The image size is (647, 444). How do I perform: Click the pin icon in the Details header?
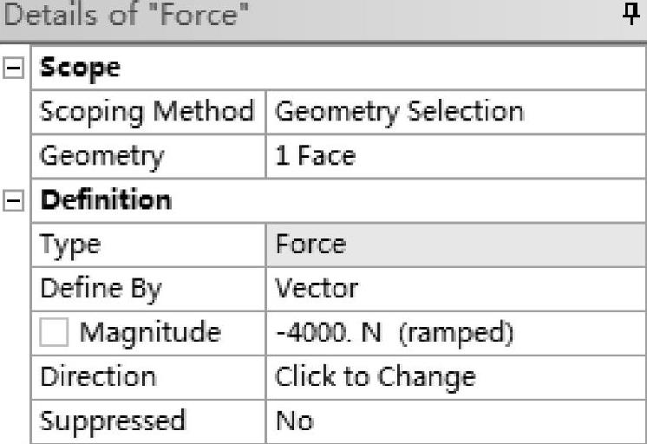[632, 18]
